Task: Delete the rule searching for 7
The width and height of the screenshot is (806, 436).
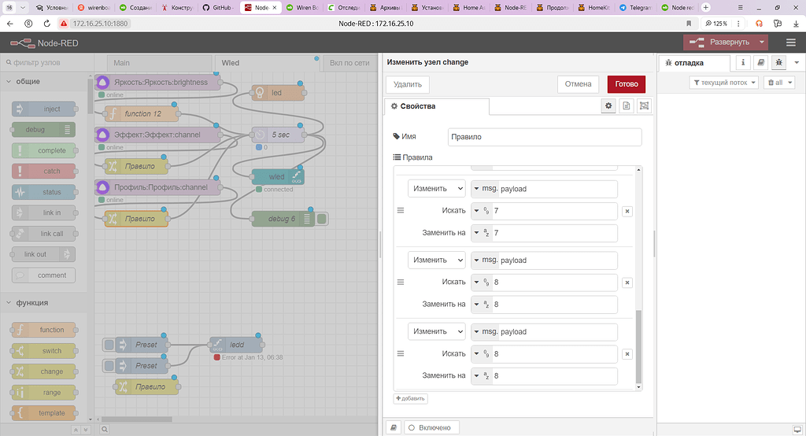Action: pos(627,211)
